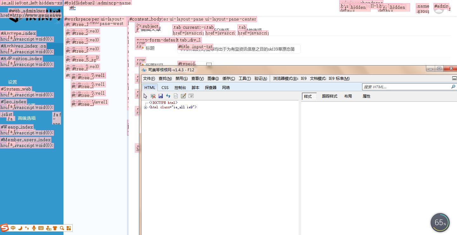Click the search magnifier on Sogou bar
The height and width of the screenshot is (235, 457).
pos(62,228)
